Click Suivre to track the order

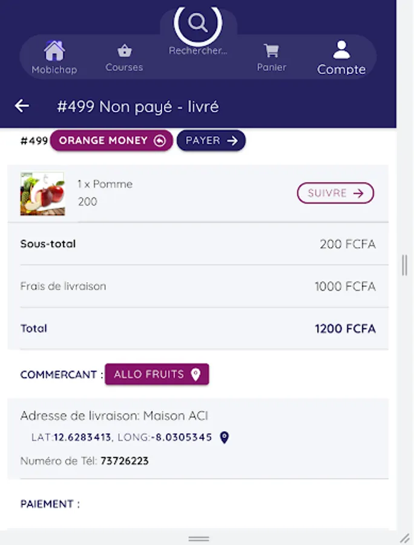tap(335, 193)
